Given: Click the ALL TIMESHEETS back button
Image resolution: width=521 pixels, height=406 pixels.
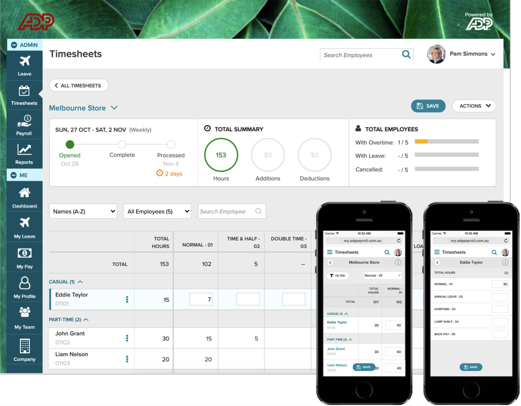Looking at the screenshot, I should click(79, 86).
